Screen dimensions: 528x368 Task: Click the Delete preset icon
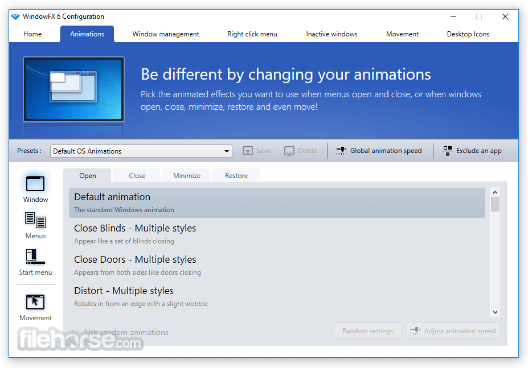(289, 151)
